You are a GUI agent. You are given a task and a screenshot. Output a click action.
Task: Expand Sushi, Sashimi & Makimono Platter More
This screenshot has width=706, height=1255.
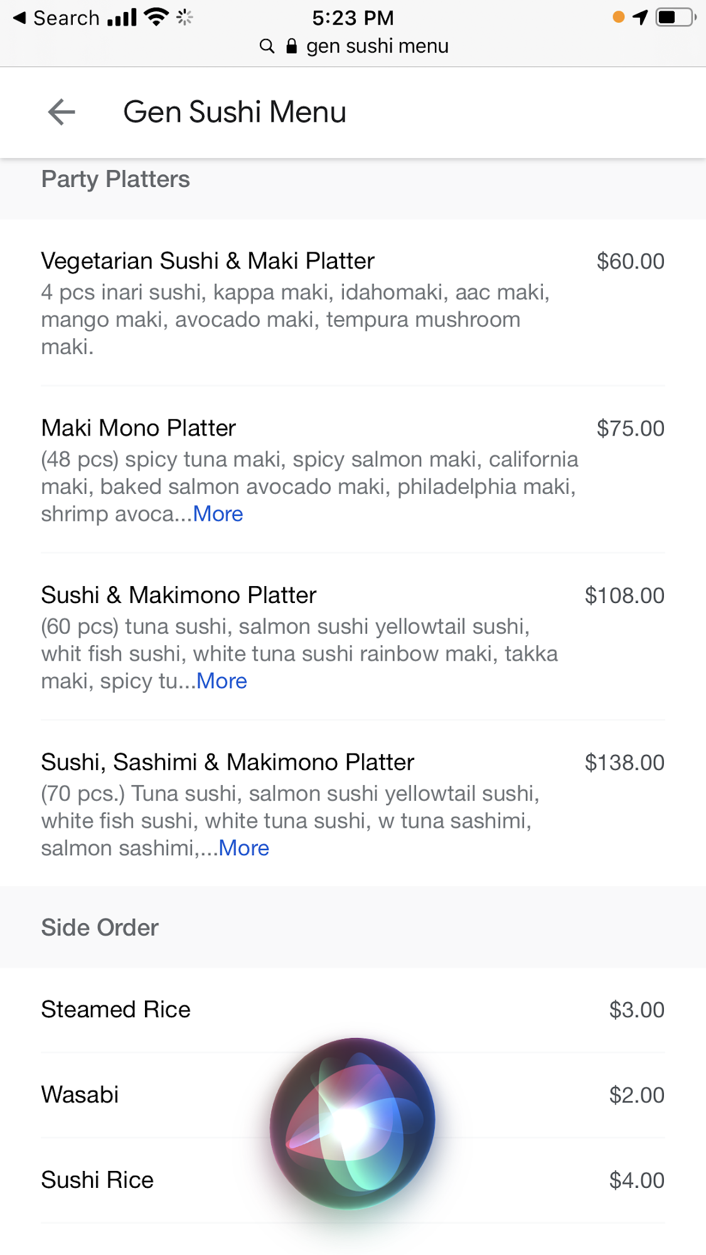tap(243, 848)
